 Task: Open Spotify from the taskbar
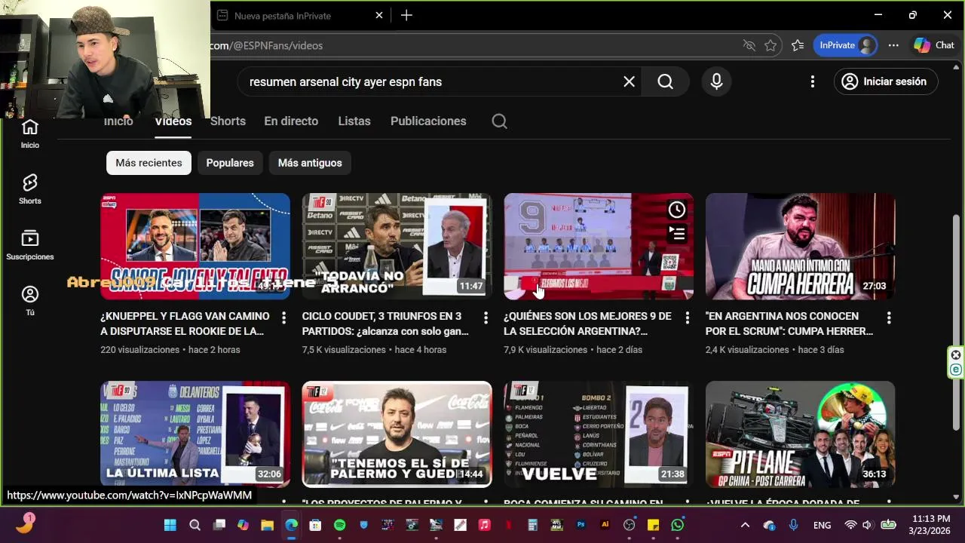point(339,525)
